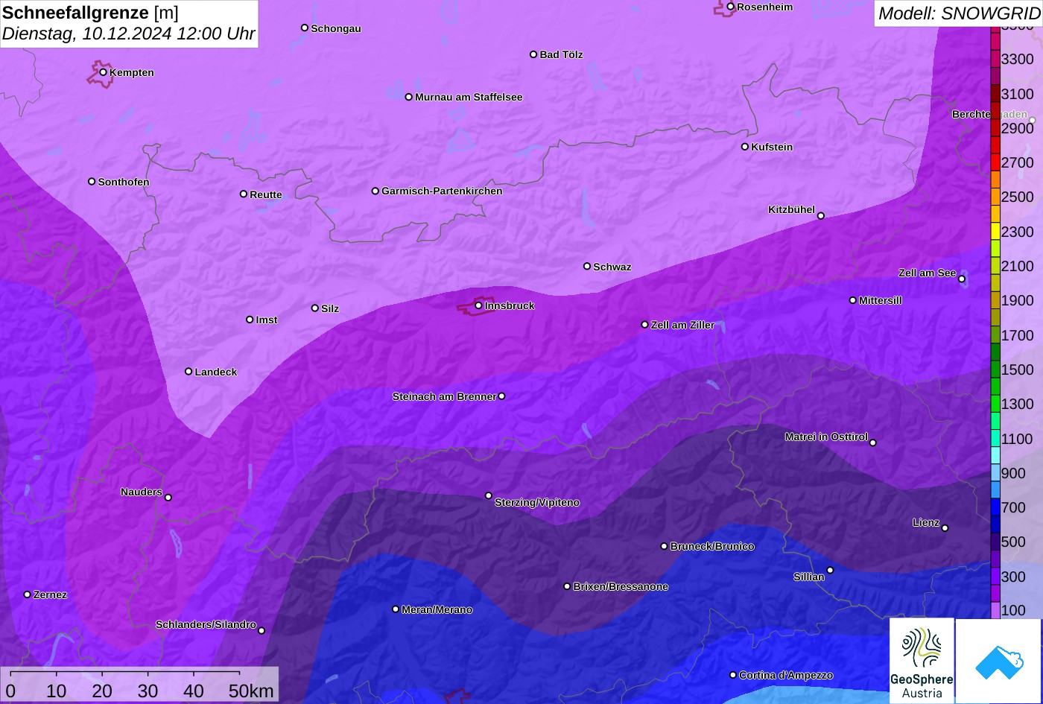Click the Modell: SNOWGRID label
The image size is (1043, 704).
[959, 13]
